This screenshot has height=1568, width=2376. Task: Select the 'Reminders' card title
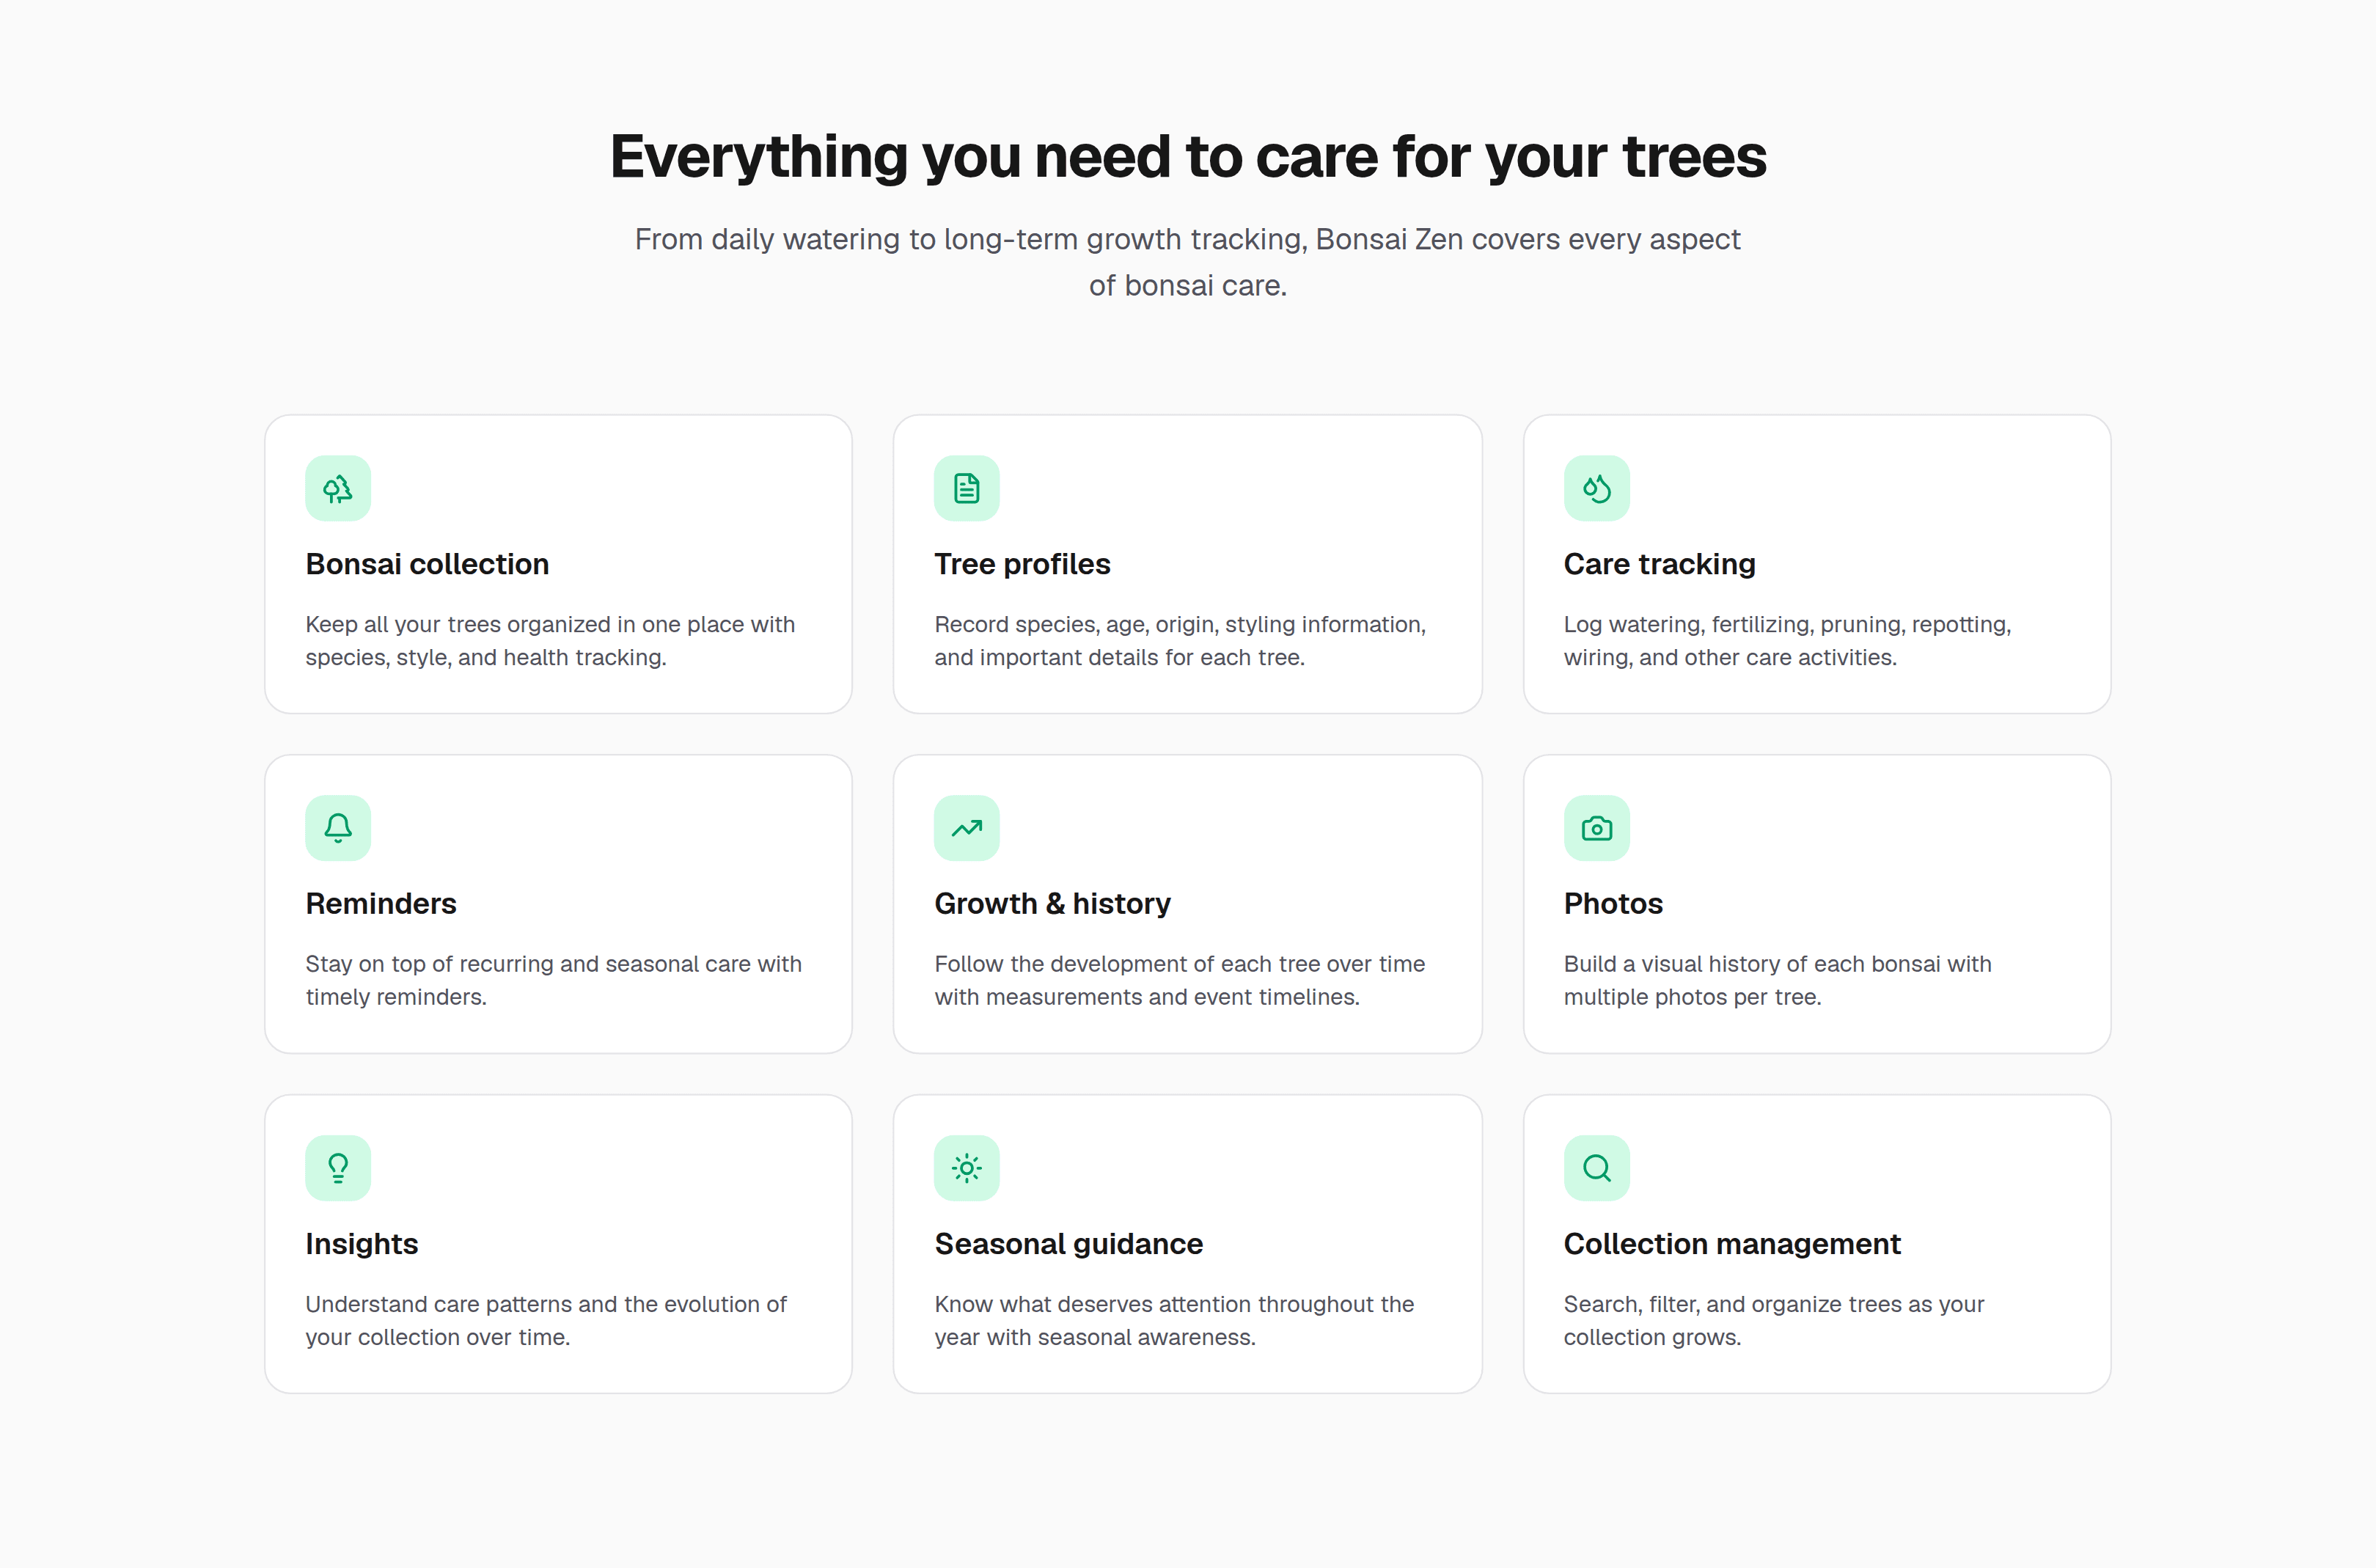380,904
